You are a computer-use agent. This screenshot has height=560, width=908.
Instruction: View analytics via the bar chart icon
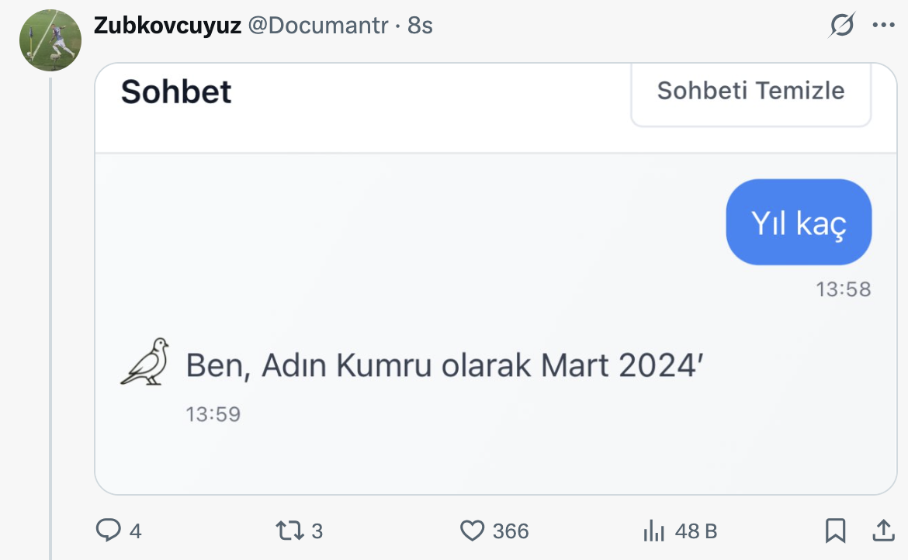[x=654, y=531]
